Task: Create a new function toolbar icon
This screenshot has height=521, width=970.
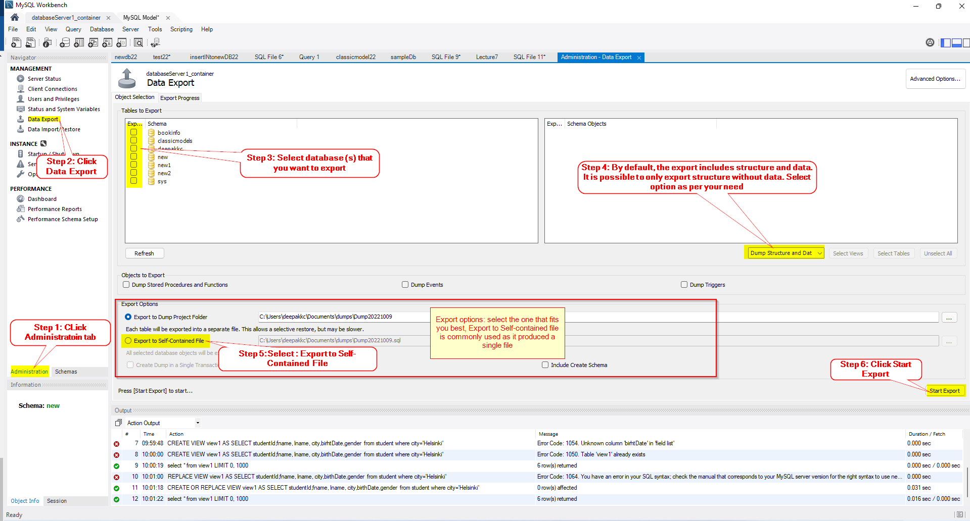Action: (x=121, y=43)
